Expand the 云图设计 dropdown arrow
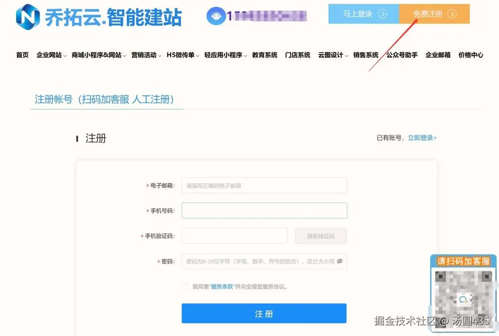 (346, 56)
